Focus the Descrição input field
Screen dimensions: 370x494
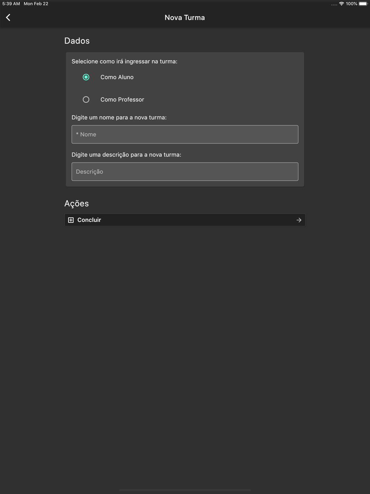[185, 171]
